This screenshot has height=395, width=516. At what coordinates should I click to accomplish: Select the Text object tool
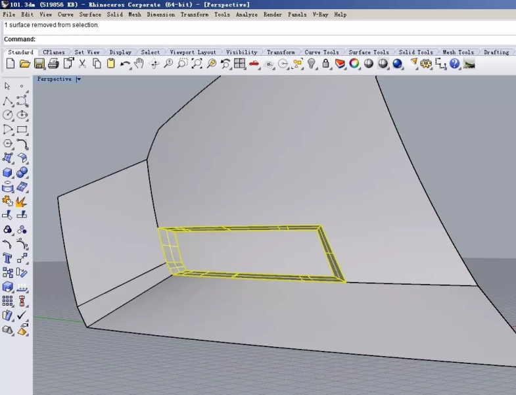point(7,258)
